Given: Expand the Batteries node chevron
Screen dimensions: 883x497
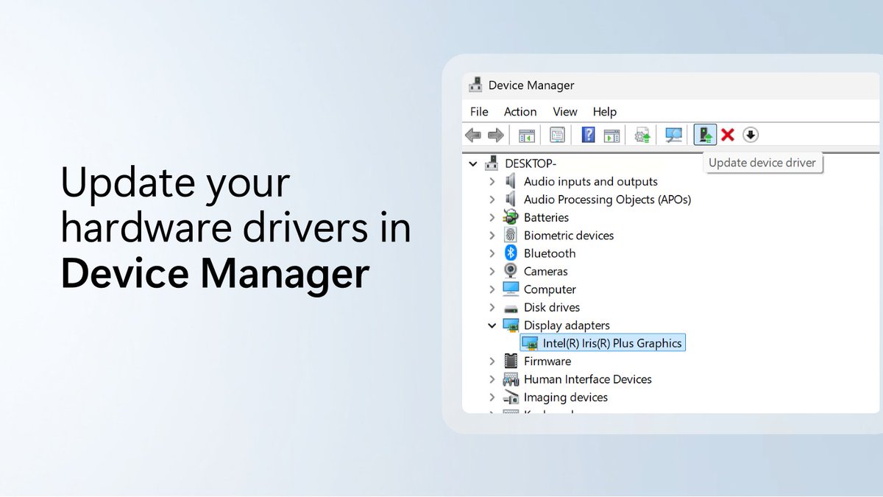Looking at the screenshot, I should tap(492, 217).
